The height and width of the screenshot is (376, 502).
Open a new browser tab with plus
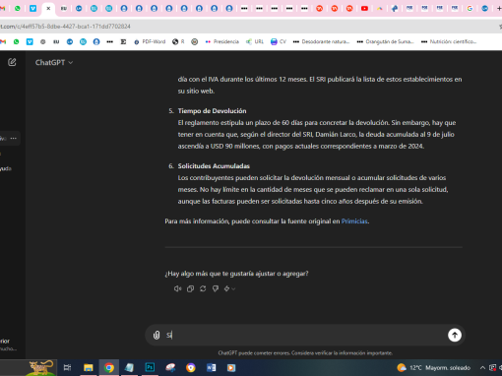click(x=499, y=9)
